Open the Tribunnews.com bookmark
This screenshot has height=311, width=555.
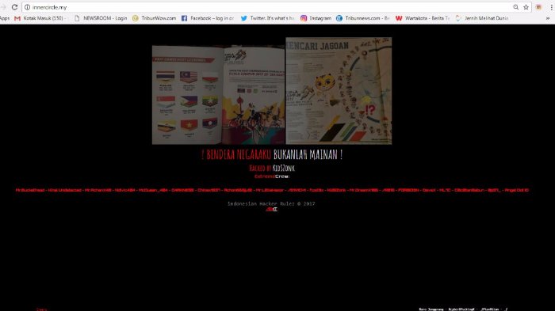(363, 18)
